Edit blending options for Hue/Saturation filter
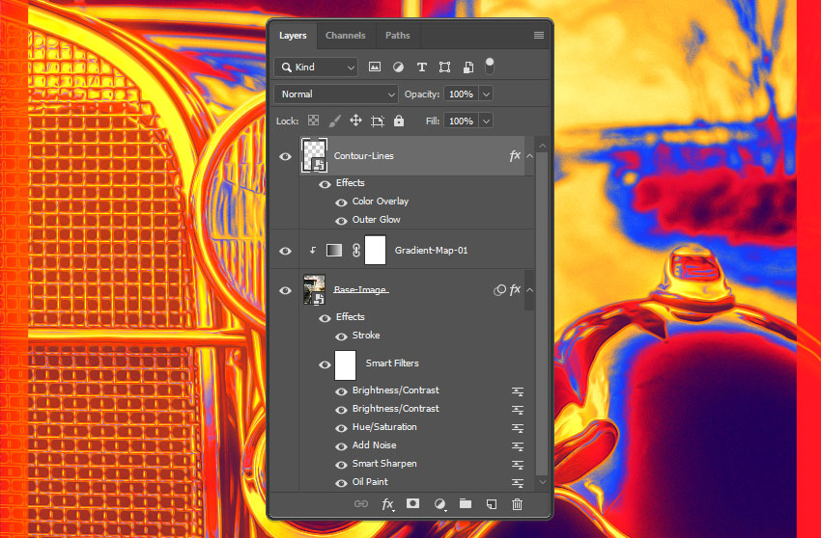The width and height of the screenshot is (821, 538). click(518, 428)
